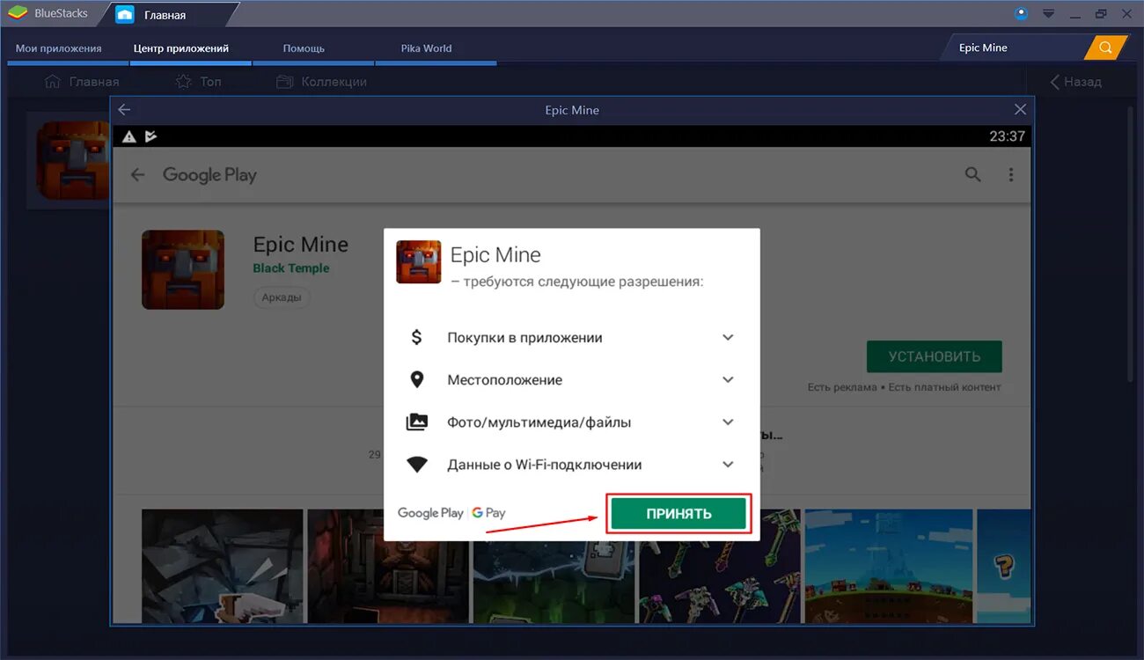Open the blue account avatar icon in title bar
Screen dimensions: 1144x660
1021,13
